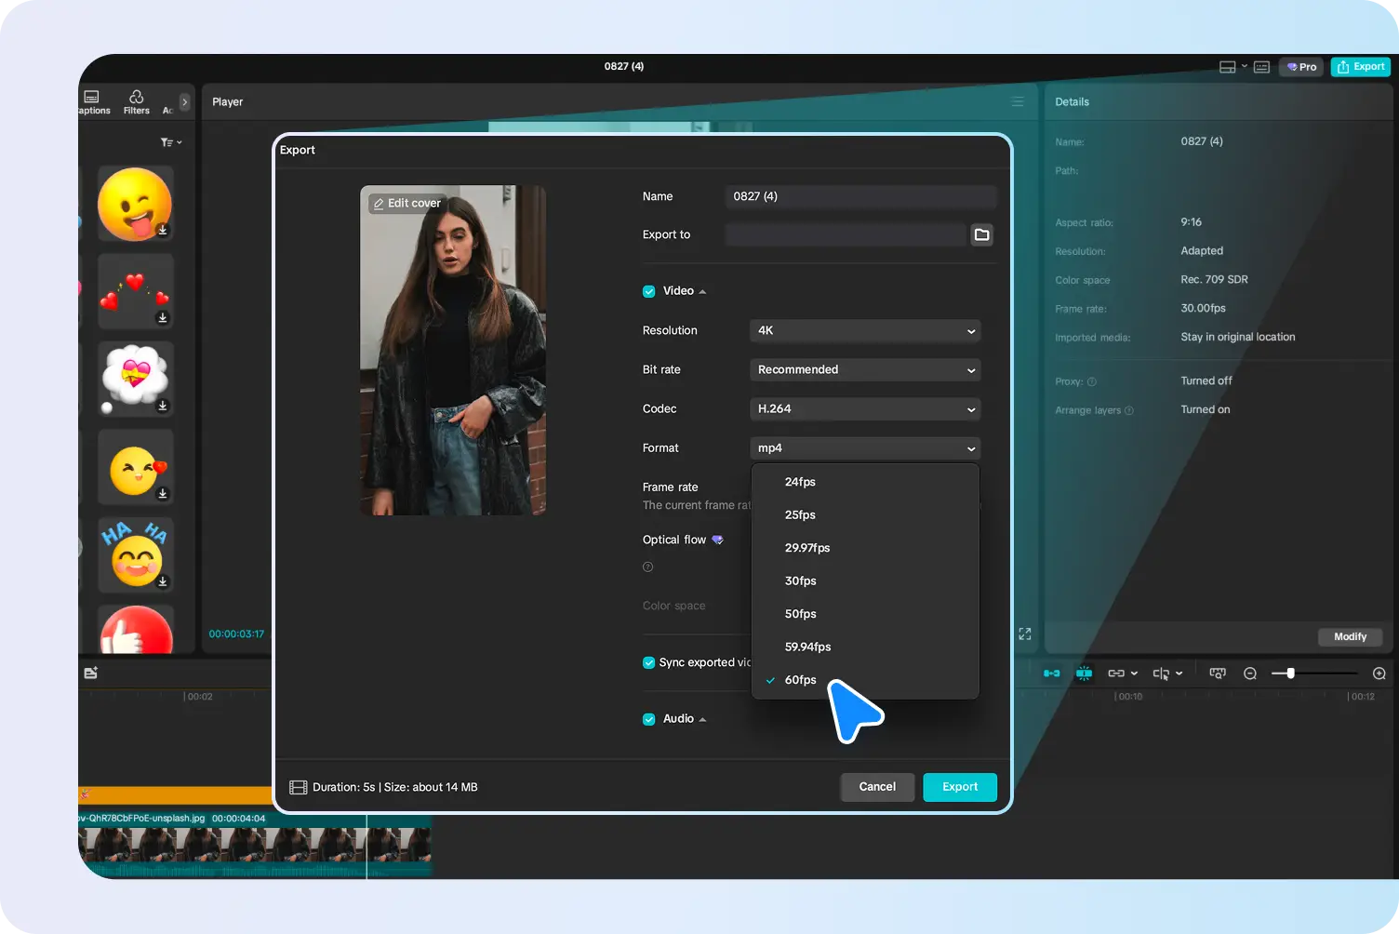Toggle magnetic timeline snapping
1399x934 pixels.
pos(1084,673)
